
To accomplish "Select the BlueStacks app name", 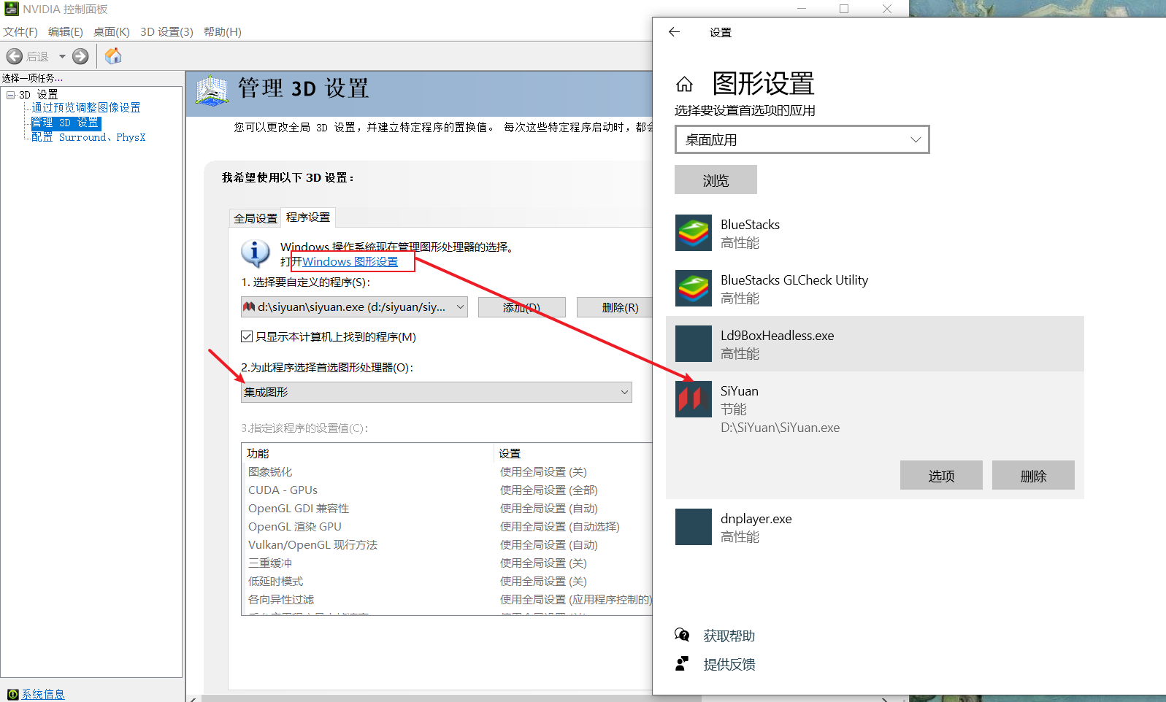I will [750, 225].
